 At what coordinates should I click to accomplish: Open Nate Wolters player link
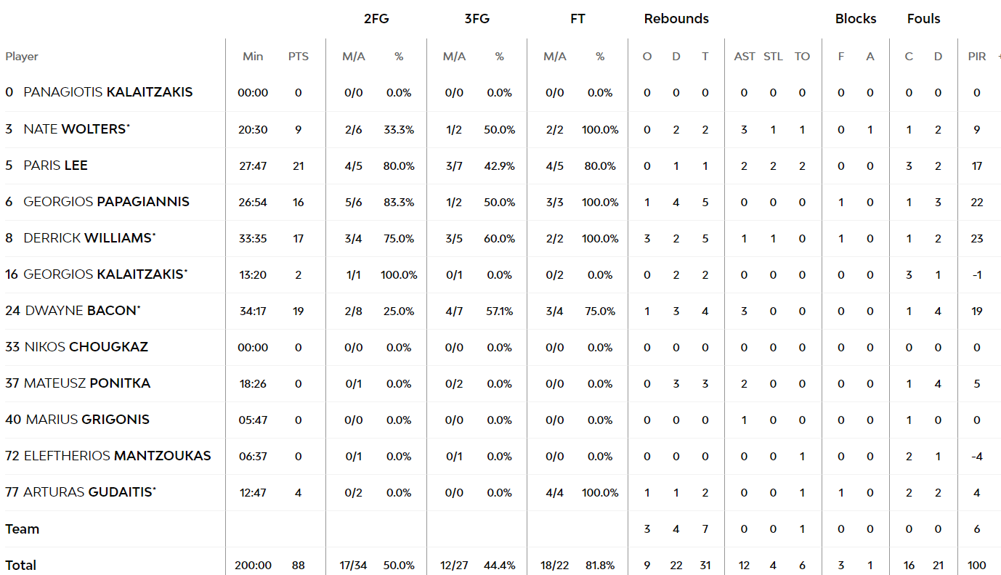(75, 129)
